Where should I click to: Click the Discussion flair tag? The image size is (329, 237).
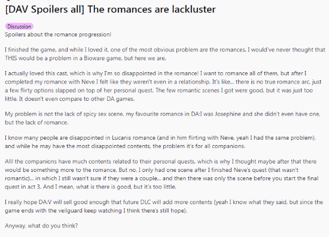pos(19,27)
